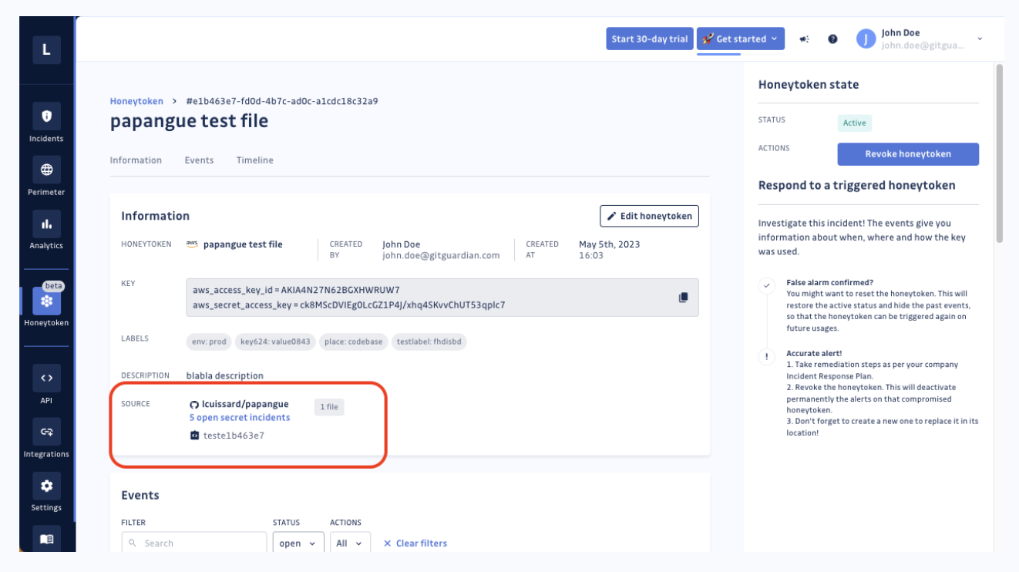The width and height of the screenshot is (1019, 572).
Task: Select the Honeytoken sidebar icon
Action: pyautogui.click(x=46, y=301)
